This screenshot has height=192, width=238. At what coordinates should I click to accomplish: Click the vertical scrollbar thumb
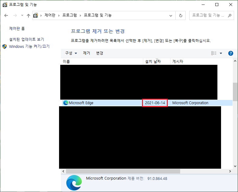pos(235,92)
